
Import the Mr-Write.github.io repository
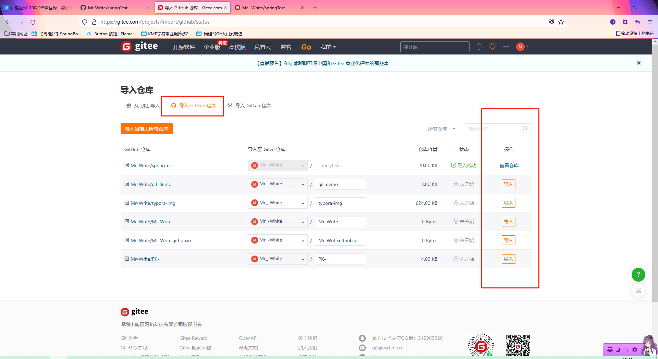tap(509, 240)
